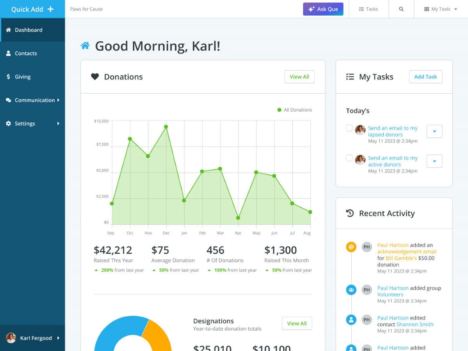
Task: Click the avatar on active donors task
Action: [360, 160]
